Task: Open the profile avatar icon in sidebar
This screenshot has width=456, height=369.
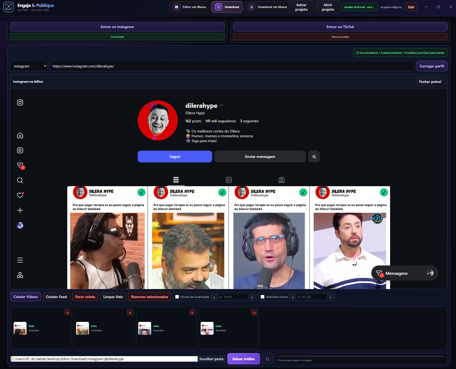Action: point(20,225)
